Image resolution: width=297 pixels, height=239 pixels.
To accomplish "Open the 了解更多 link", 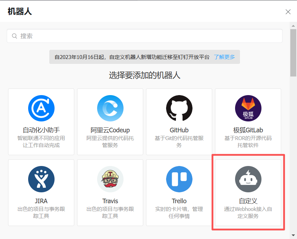I will pyautogui.click(x=224, y=57).
